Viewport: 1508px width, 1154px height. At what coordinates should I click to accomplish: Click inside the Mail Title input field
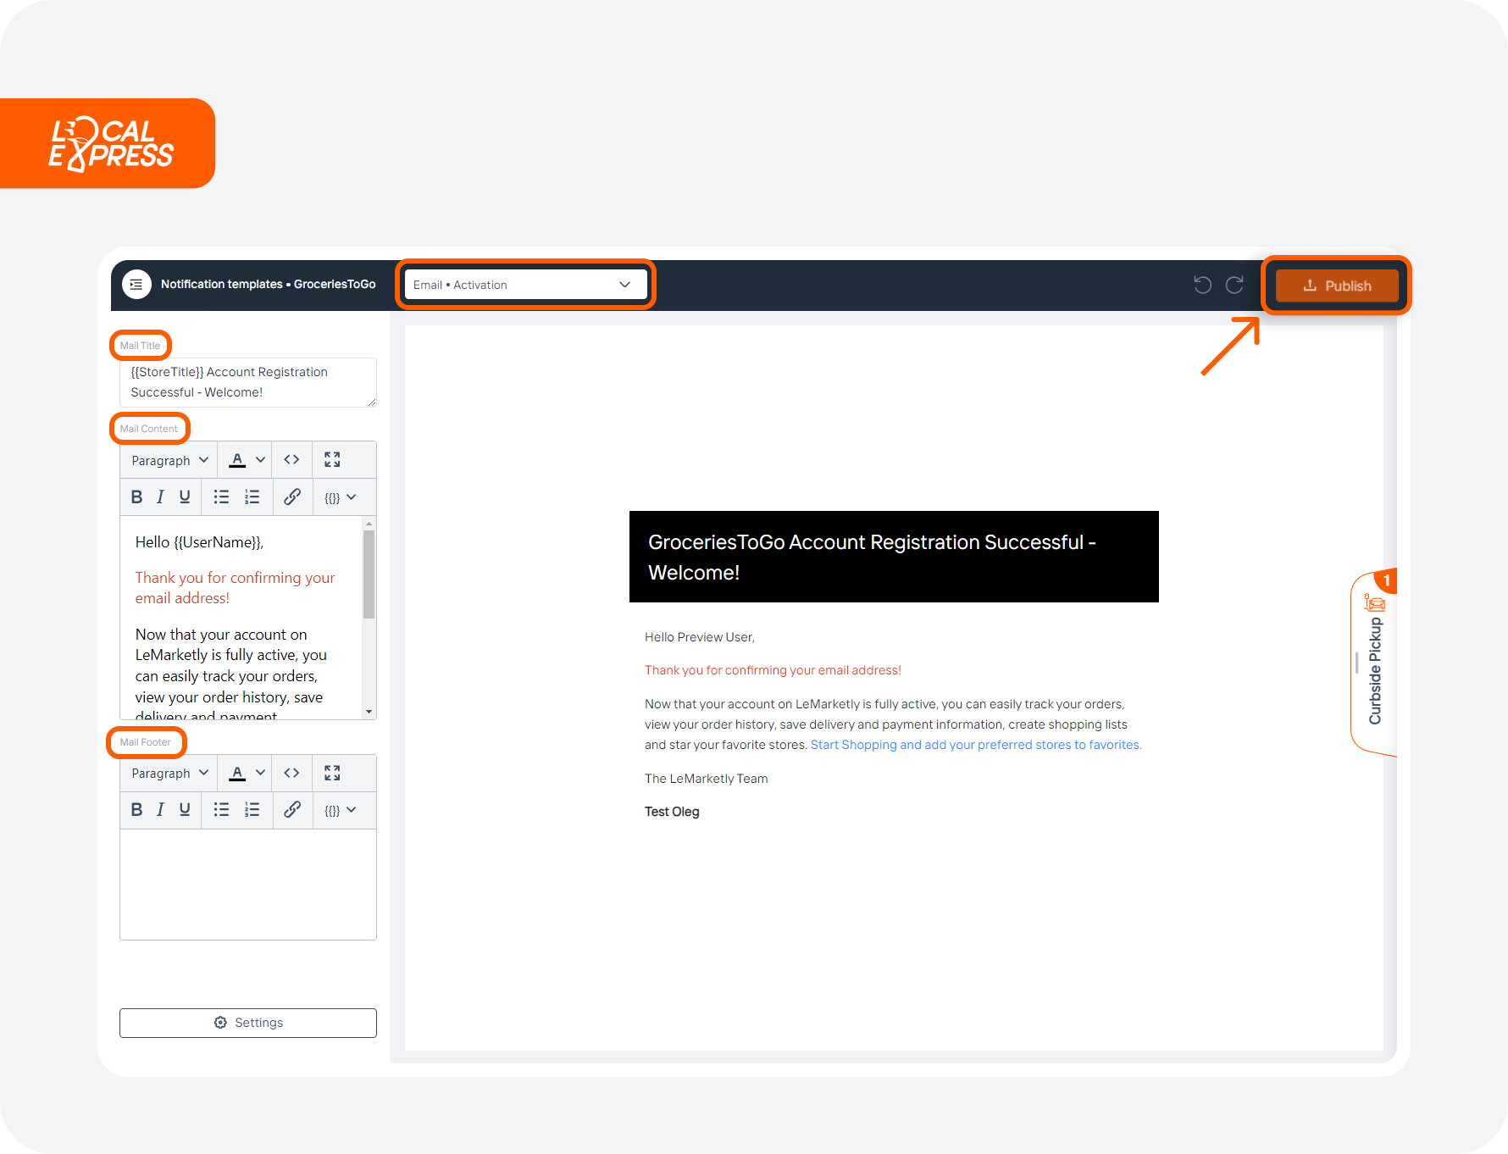pyautogui.click(x=247, y=382)
